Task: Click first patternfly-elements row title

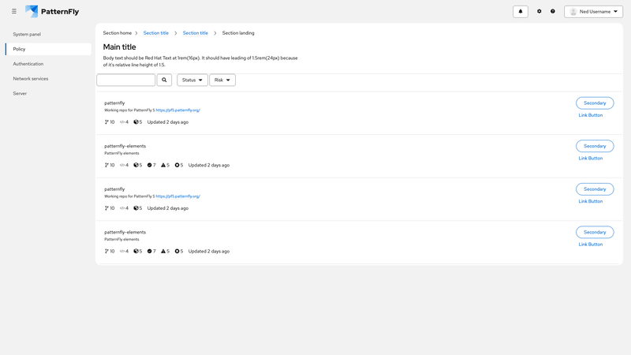Action: [x=125, y=146]
